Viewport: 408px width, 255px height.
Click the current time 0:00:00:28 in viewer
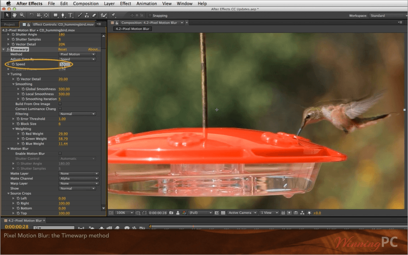158,213
